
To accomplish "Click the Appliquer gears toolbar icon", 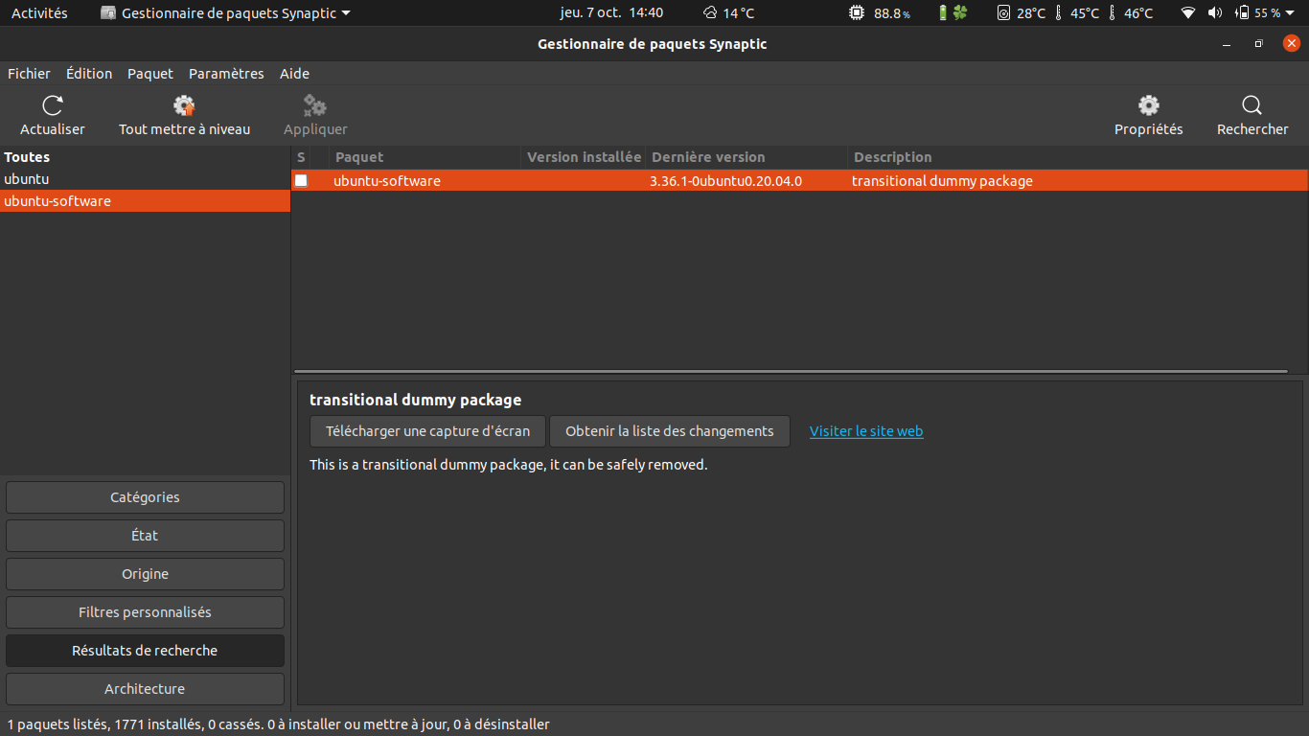I will tap(315, 105).
